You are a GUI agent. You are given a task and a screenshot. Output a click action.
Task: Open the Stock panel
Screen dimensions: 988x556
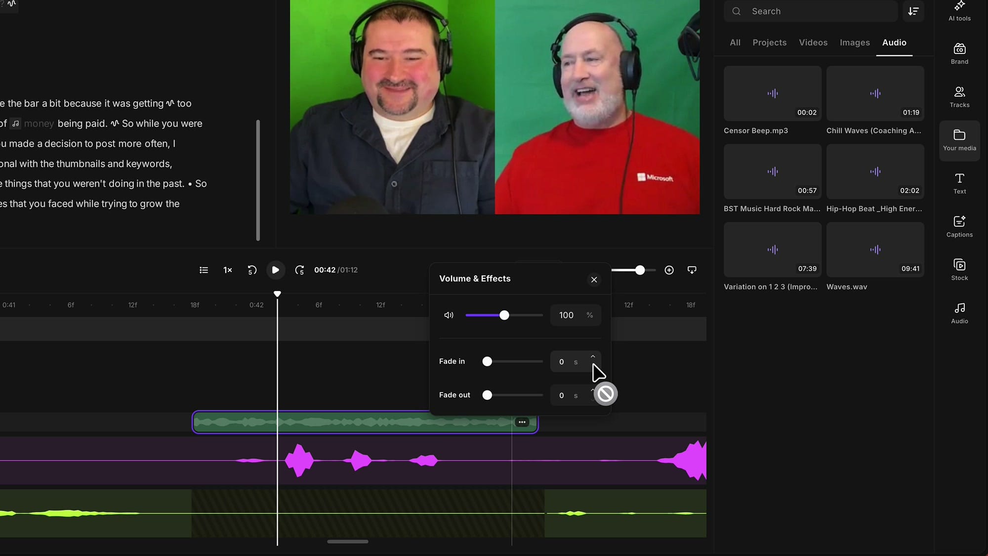point(959,270)
